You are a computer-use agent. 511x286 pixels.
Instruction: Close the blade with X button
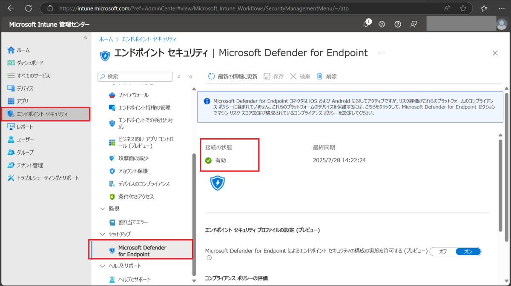495,53
